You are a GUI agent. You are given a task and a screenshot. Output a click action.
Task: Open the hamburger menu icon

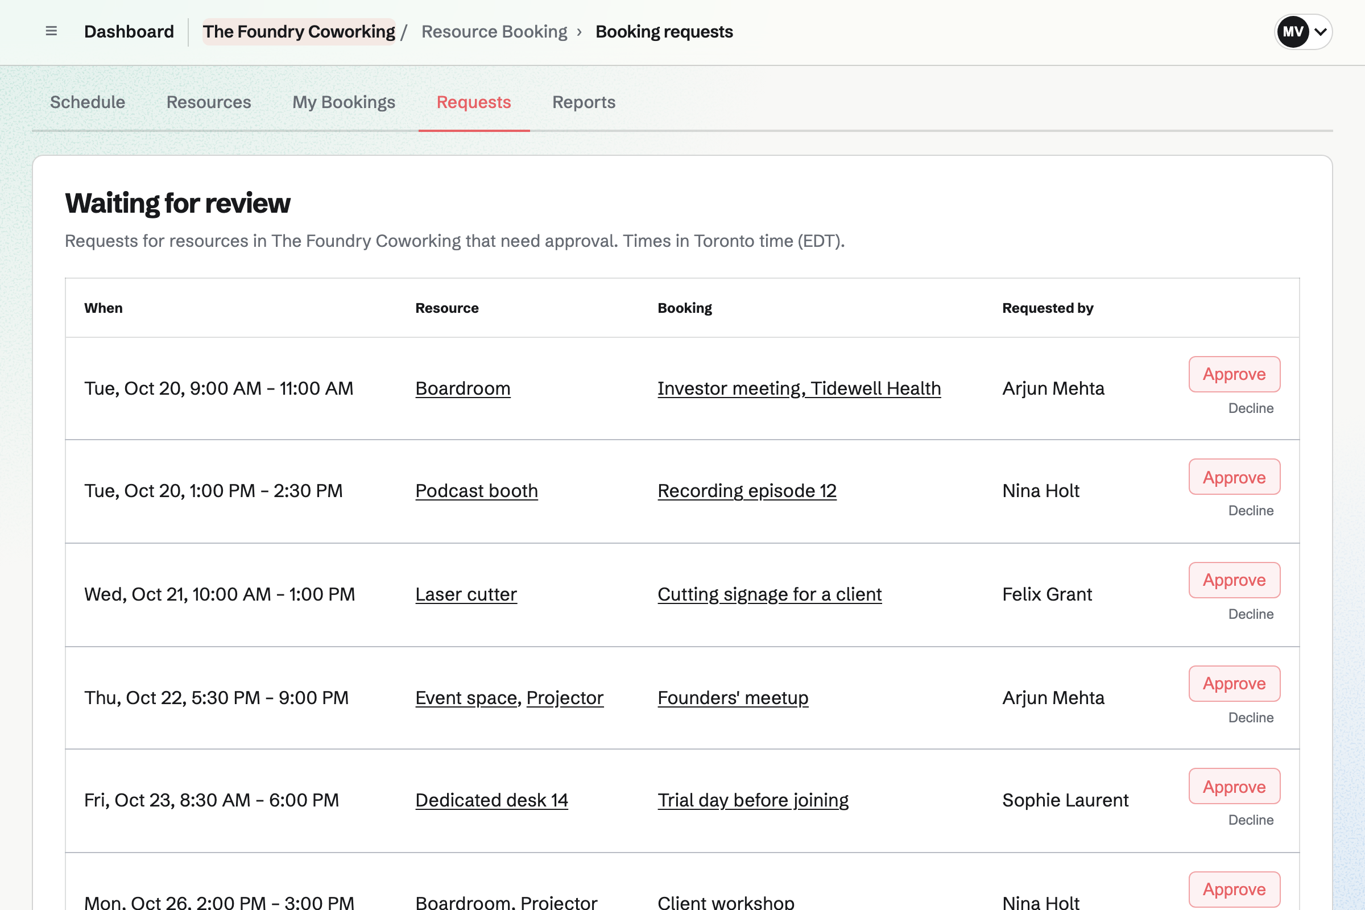click(x=51, y=31)
